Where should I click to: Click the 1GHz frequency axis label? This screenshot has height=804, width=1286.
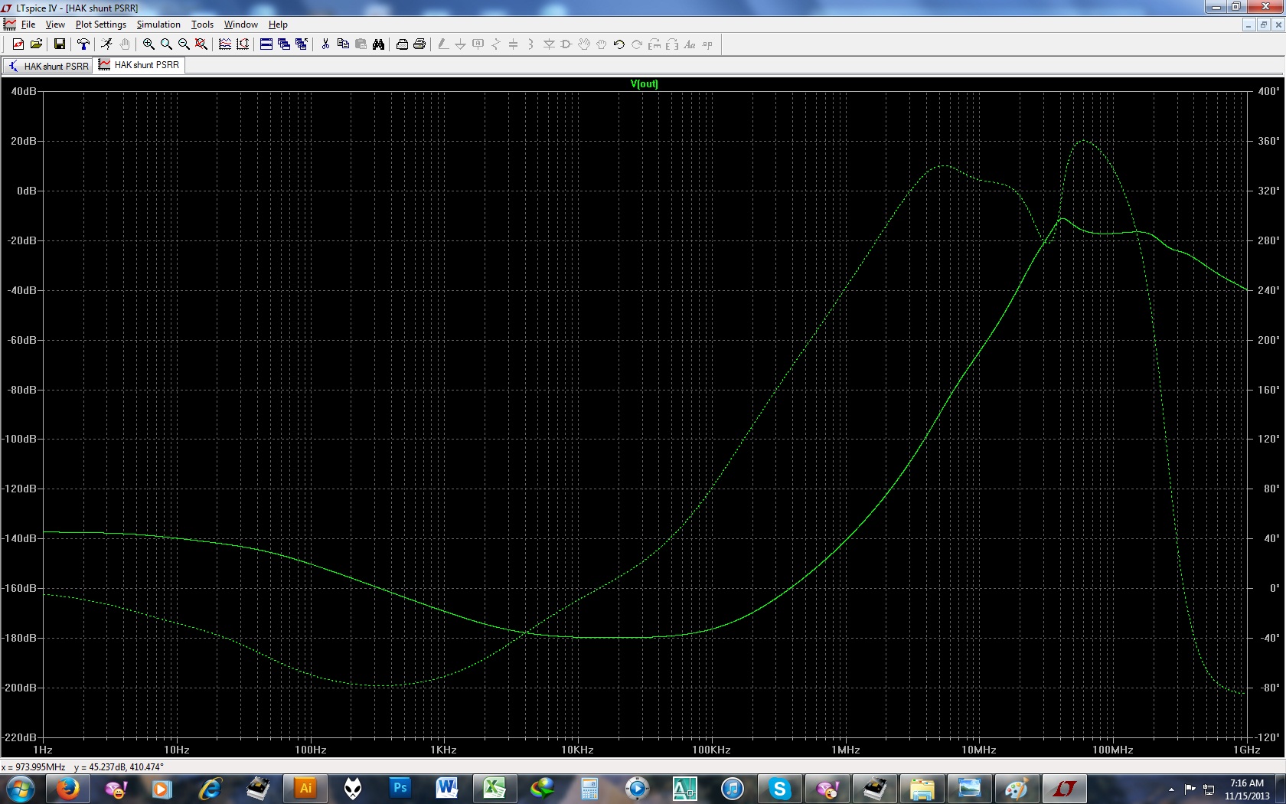1247,750
